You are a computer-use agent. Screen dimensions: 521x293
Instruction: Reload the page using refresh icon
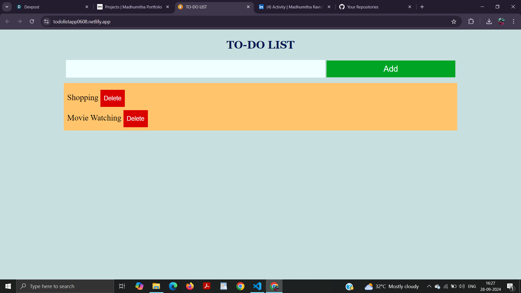(32, 21)
